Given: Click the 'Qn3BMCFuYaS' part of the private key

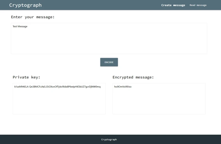Looking at the screenshot, I should coord(37,87).
